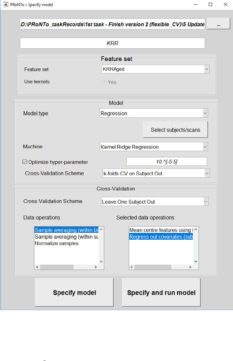Click Specify and run model button

[x=161, y=293]
